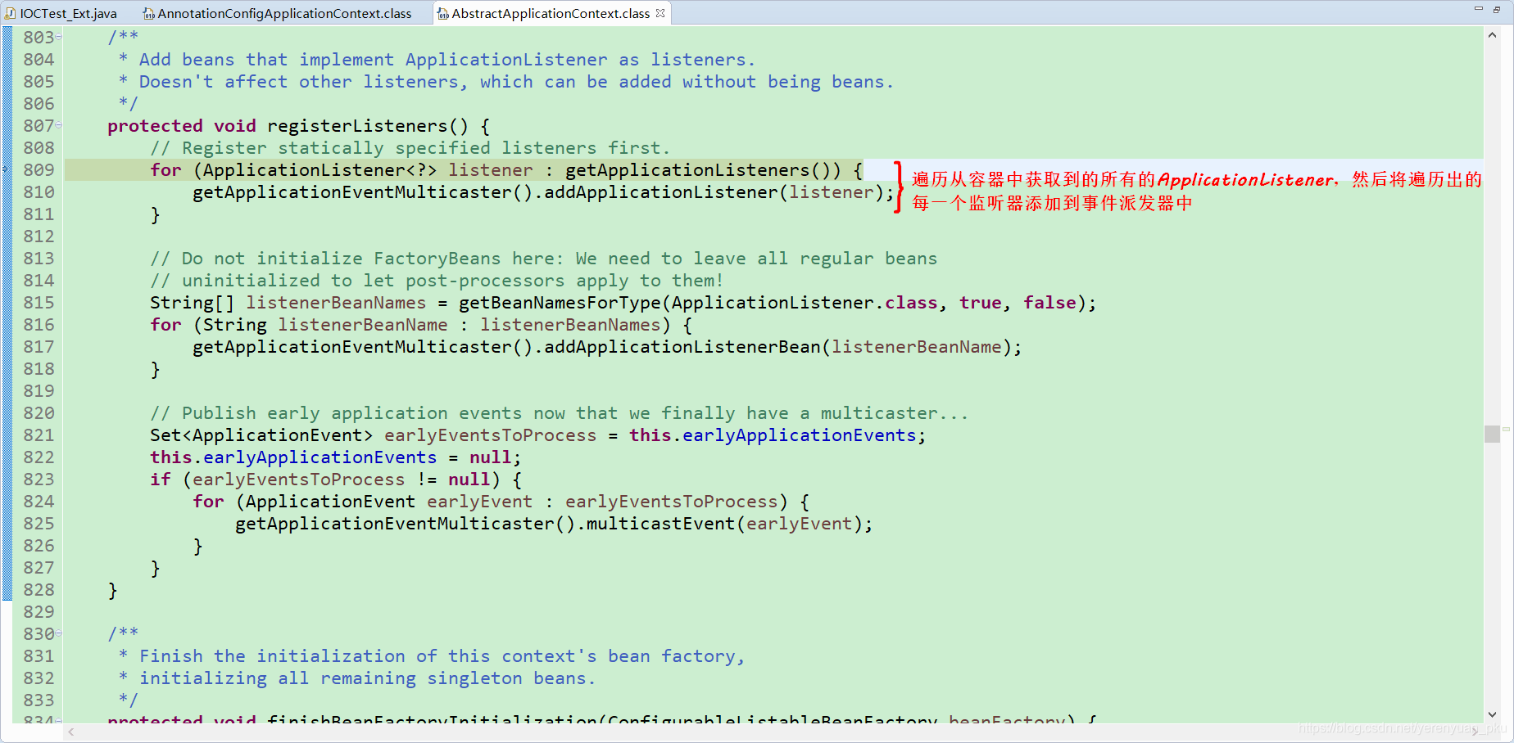The image size is (1514, 743).
Task: Select the AbstractApplicationContext.class tab
Action: 551,13
